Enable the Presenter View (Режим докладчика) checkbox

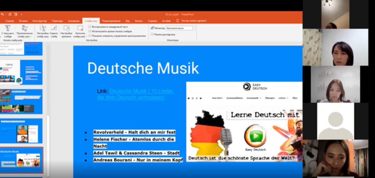pos(152,34)
